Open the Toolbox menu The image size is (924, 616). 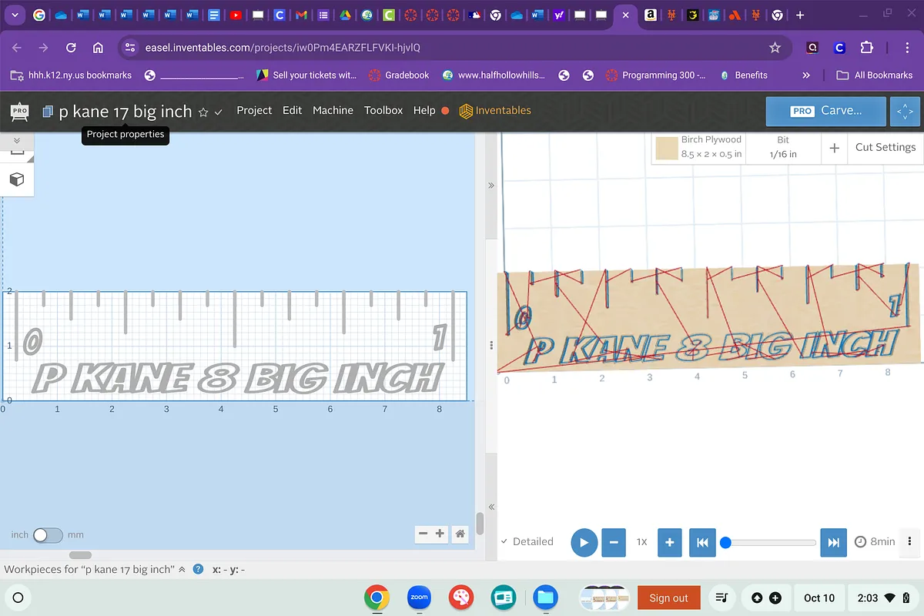pyautogui.click(x=383, y=110)
